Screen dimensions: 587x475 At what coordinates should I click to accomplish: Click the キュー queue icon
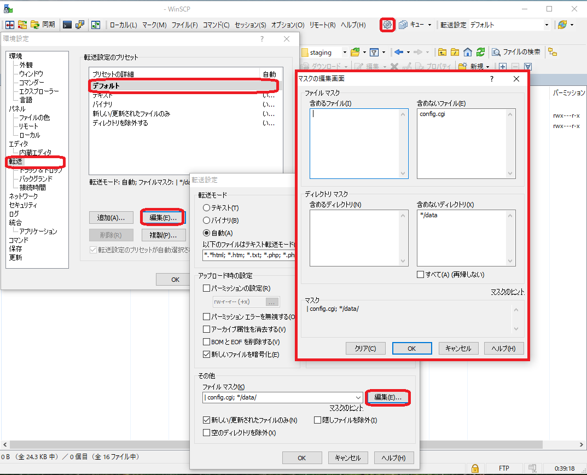pos(403,25)
